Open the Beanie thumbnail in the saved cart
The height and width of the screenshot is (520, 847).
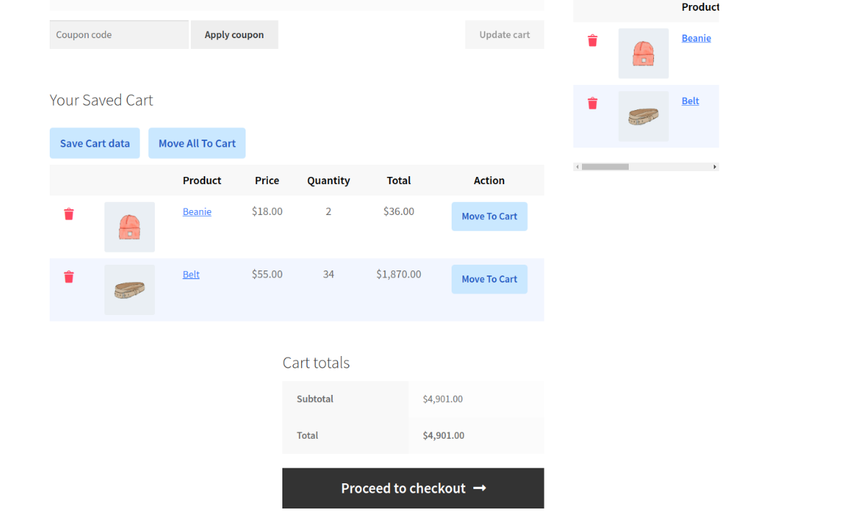pos(129,227)
